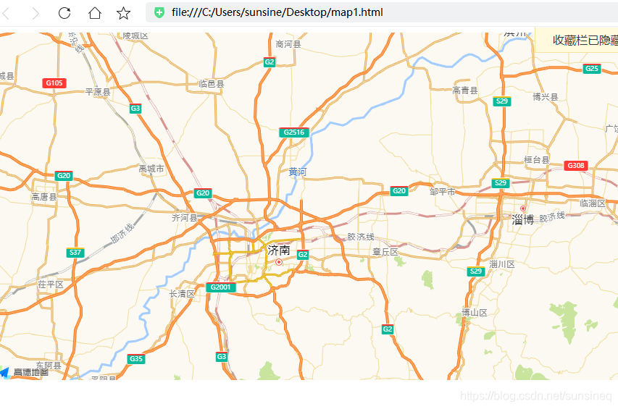
Task: Click the 东阿县 label
Action: (x=49, y=366)
